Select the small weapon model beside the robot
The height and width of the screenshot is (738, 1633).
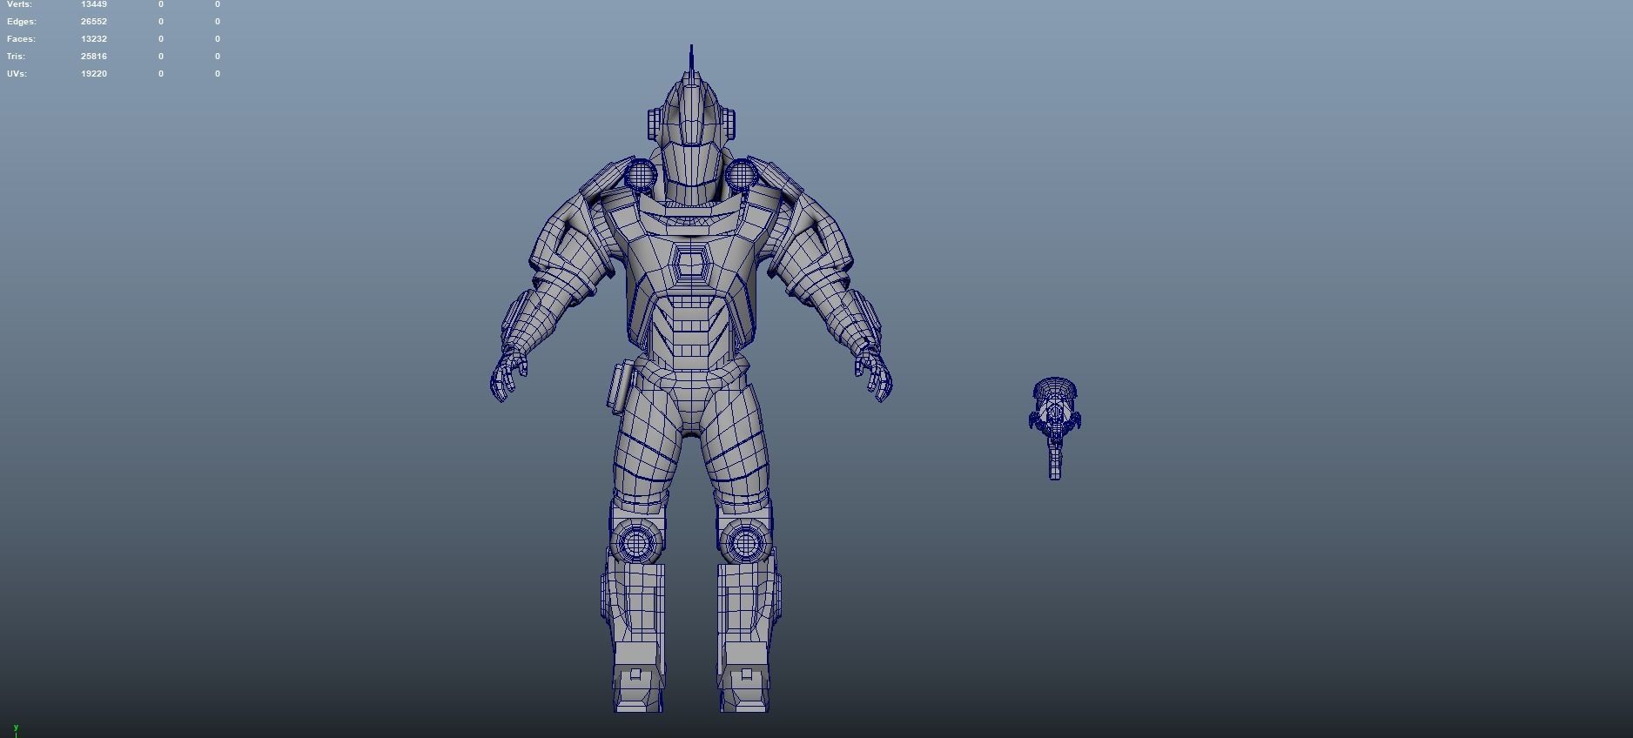coord(1055,428)
